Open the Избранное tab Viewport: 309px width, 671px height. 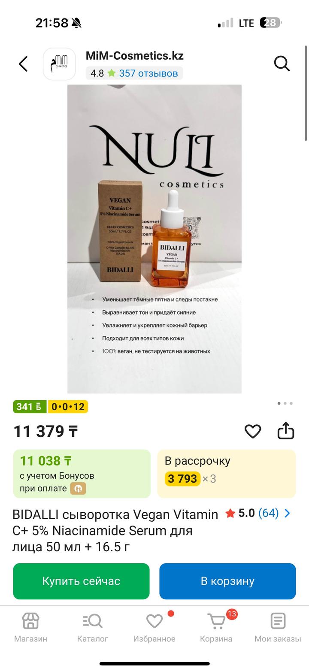pos(154,627)
